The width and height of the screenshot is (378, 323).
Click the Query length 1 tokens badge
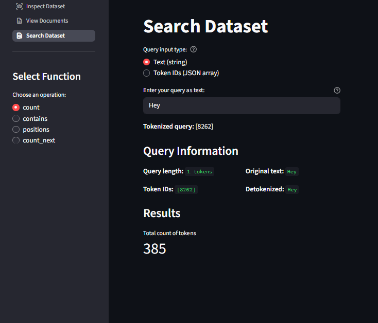click(x=199, y=172)
